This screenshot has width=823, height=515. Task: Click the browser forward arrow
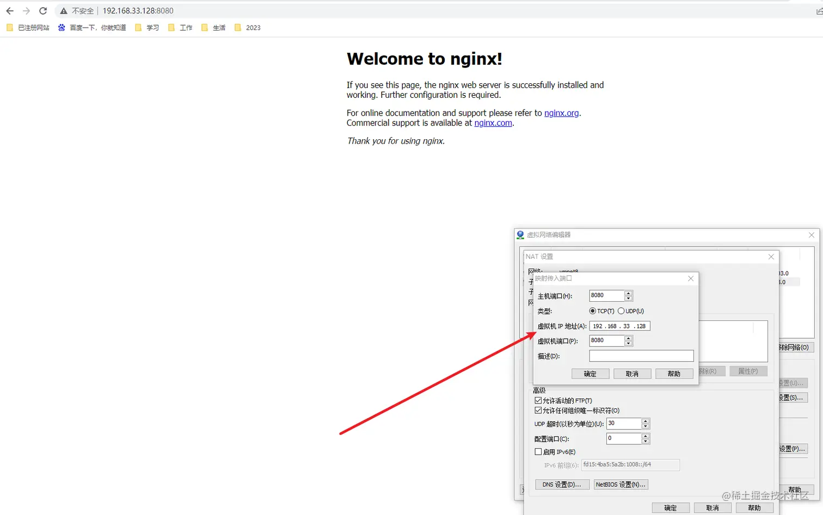[x=26, y=11]
